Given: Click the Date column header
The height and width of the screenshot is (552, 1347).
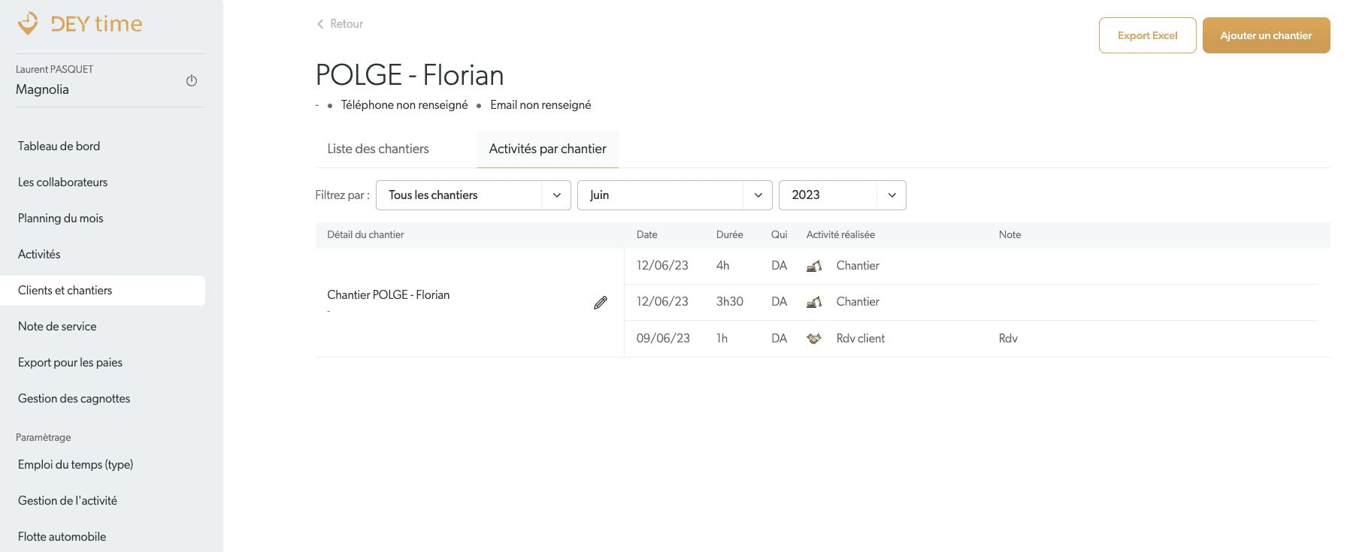Looking at the screenshot, I should pyautogui.click(x=647, y=235).
